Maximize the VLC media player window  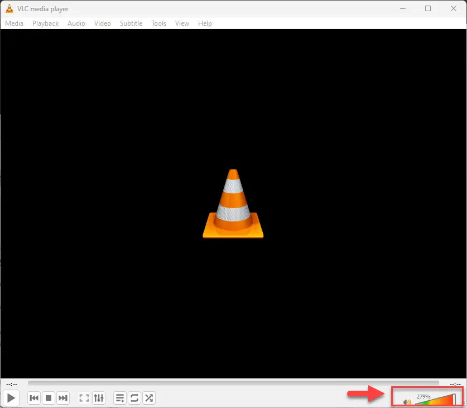(428, 8)
